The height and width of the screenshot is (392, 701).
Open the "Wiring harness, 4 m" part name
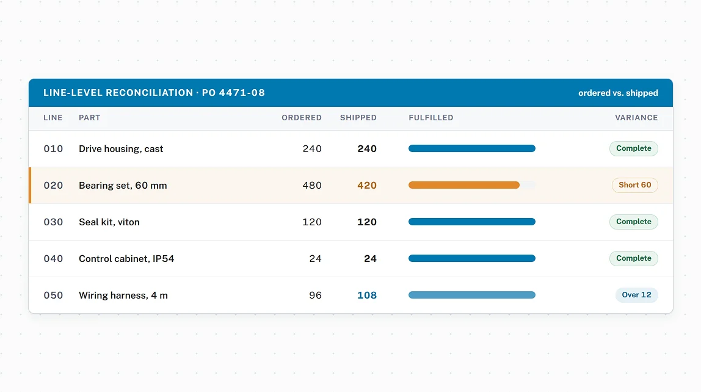pyautogui.click(x=123, y=296)
